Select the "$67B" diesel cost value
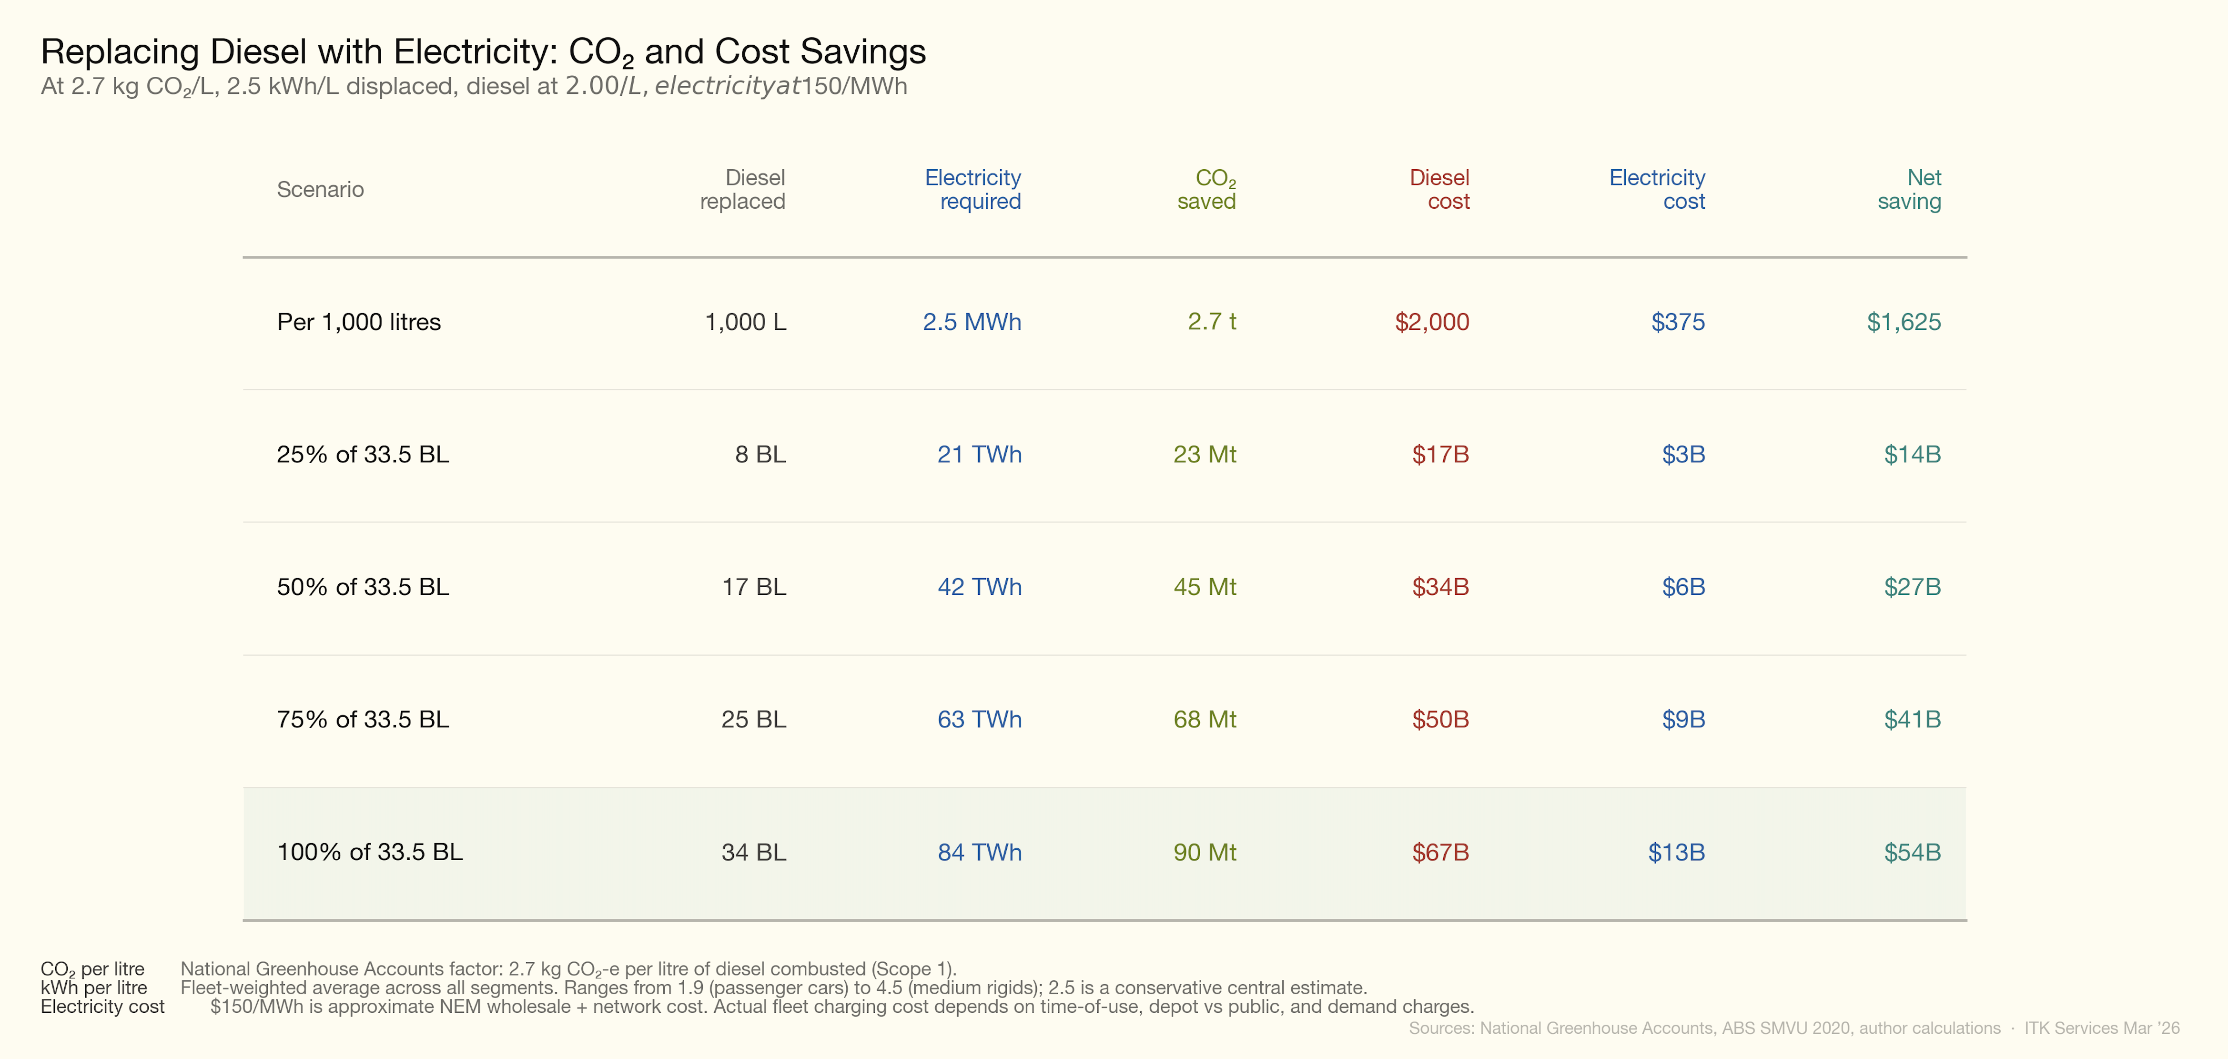This screenshot has width=2228, height=1059. pos(1441,852)
